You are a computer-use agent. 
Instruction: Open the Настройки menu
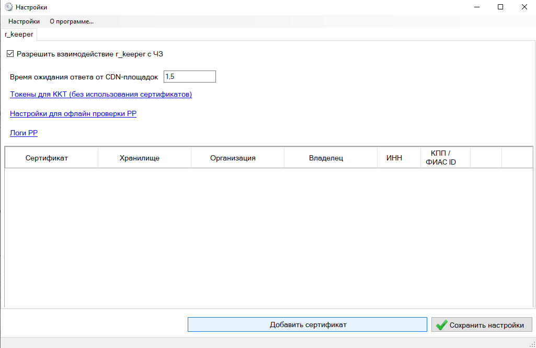pyautogui.click(x=24, y=21)
